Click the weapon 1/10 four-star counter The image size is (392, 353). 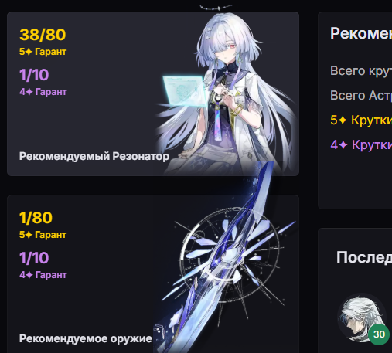(x=34, y=258)
